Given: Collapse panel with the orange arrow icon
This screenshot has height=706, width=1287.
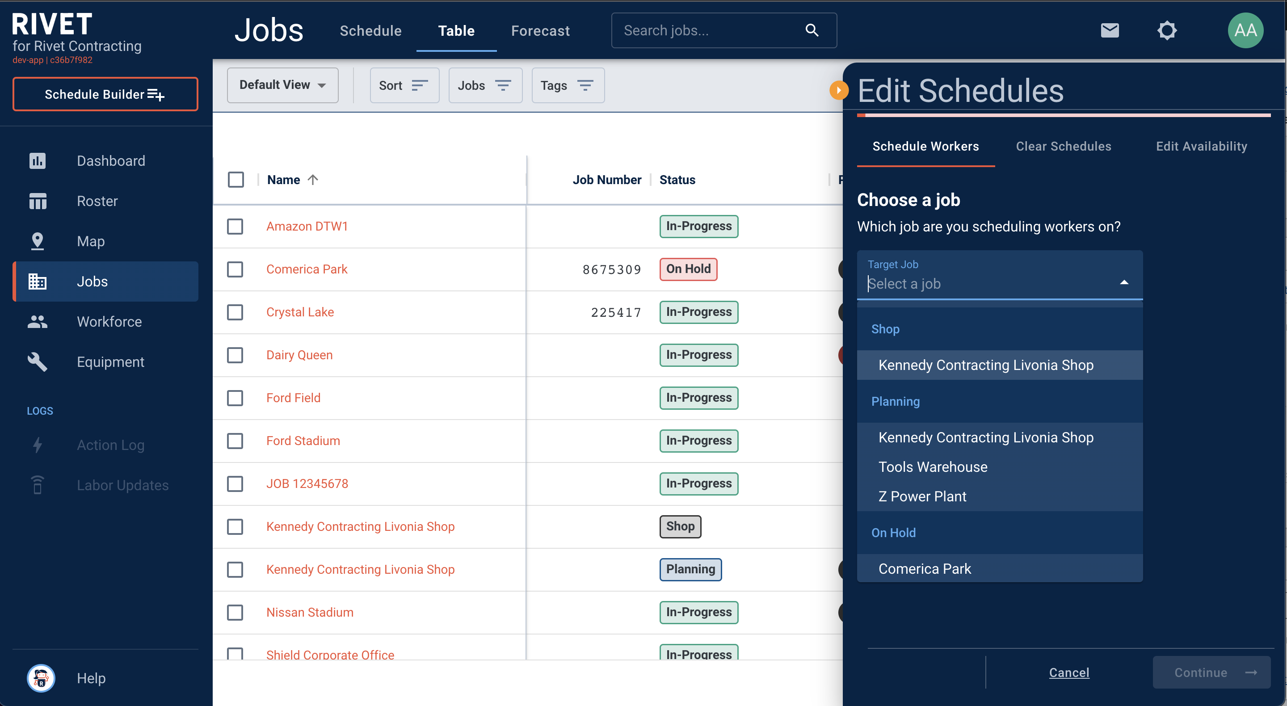Looking at the screenshot, I should [839, 90].
